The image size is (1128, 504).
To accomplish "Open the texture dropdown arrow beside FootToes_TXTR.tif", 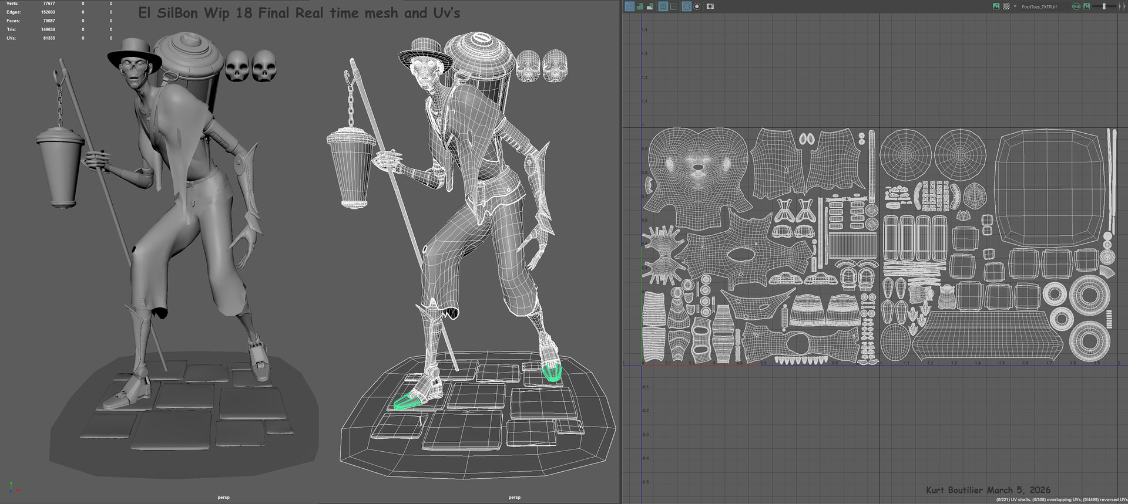I will [x=1015, y=6].
